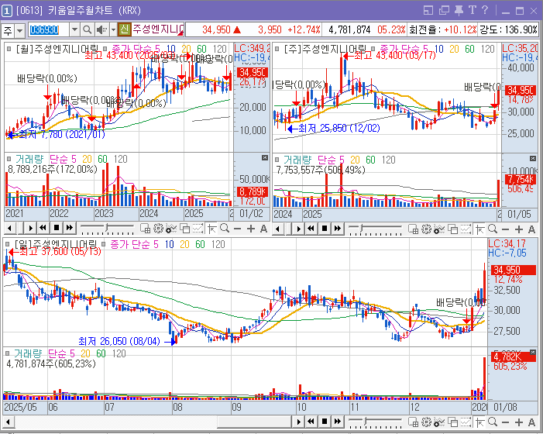This screenshot has height=434, width=543.
Task: Pin the window using the pushpin icon
Action: tap(459, 10)
